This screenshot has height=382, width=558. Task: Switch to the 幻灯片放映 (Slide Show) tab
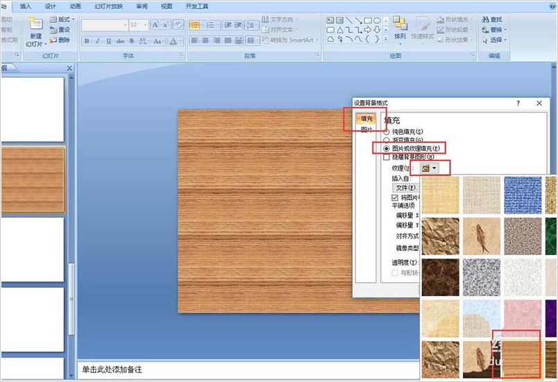pos(108,6)
